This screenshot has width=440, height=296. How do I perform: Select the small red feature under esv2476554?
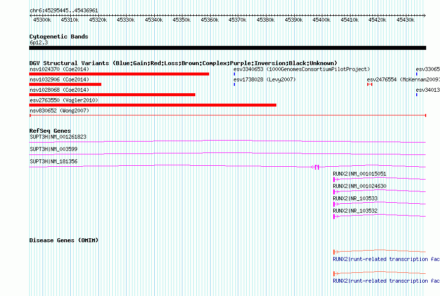tap(370, 84)
